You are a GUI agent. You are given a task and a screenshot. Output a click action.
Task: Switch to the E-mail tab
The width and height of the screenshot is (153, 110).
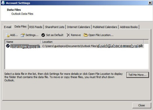(8, 27)
